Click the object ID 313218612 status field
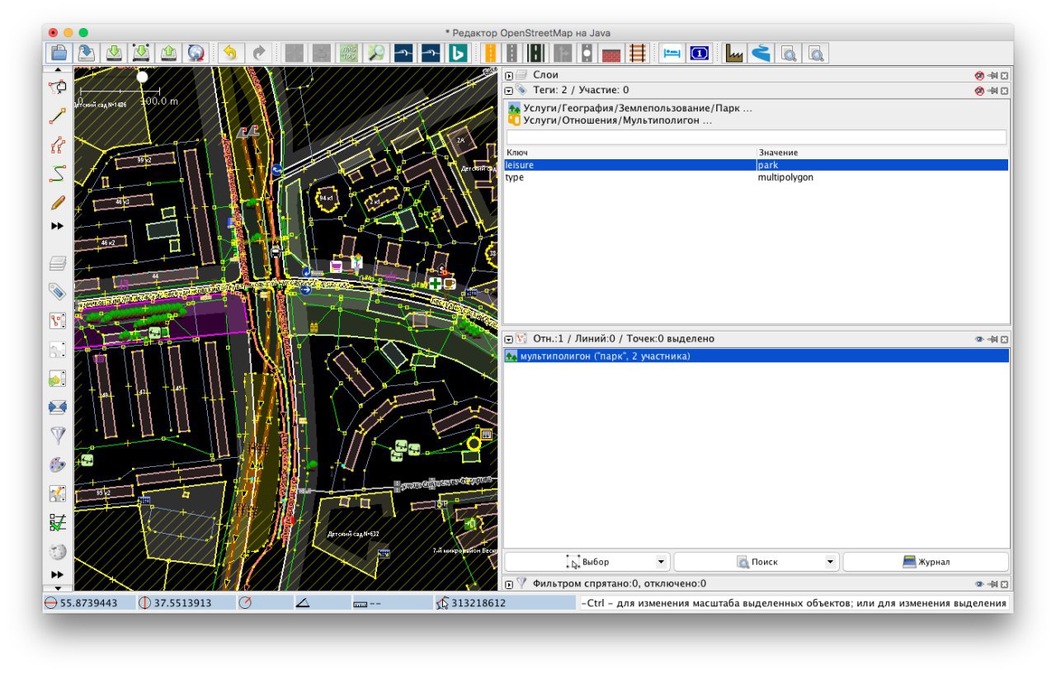 click(x=504, y=603)
